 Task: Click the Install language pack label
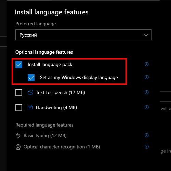pyautogui.click(x=50, y=65)
